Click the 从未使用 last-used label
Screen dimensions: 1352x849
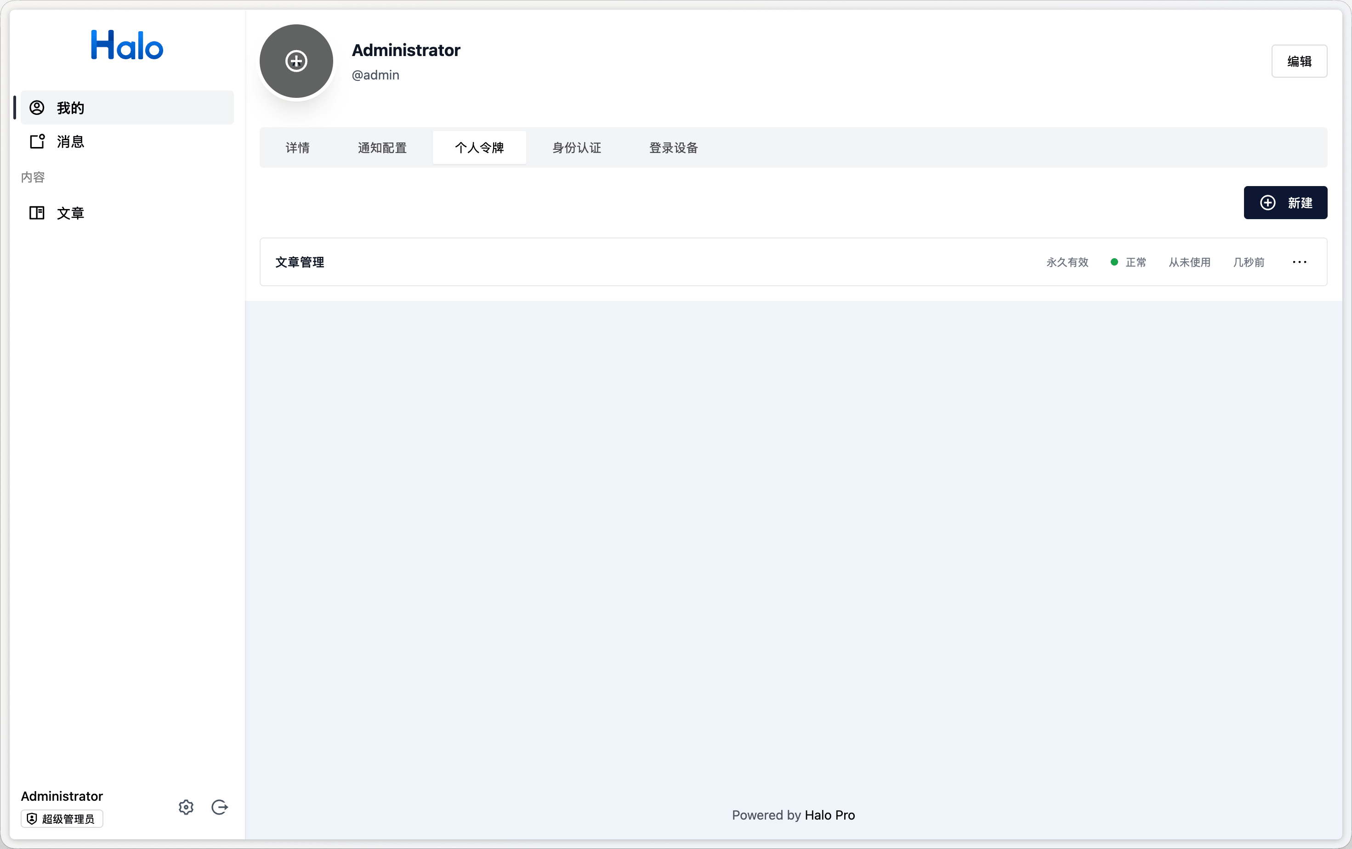coord(1190,262)
